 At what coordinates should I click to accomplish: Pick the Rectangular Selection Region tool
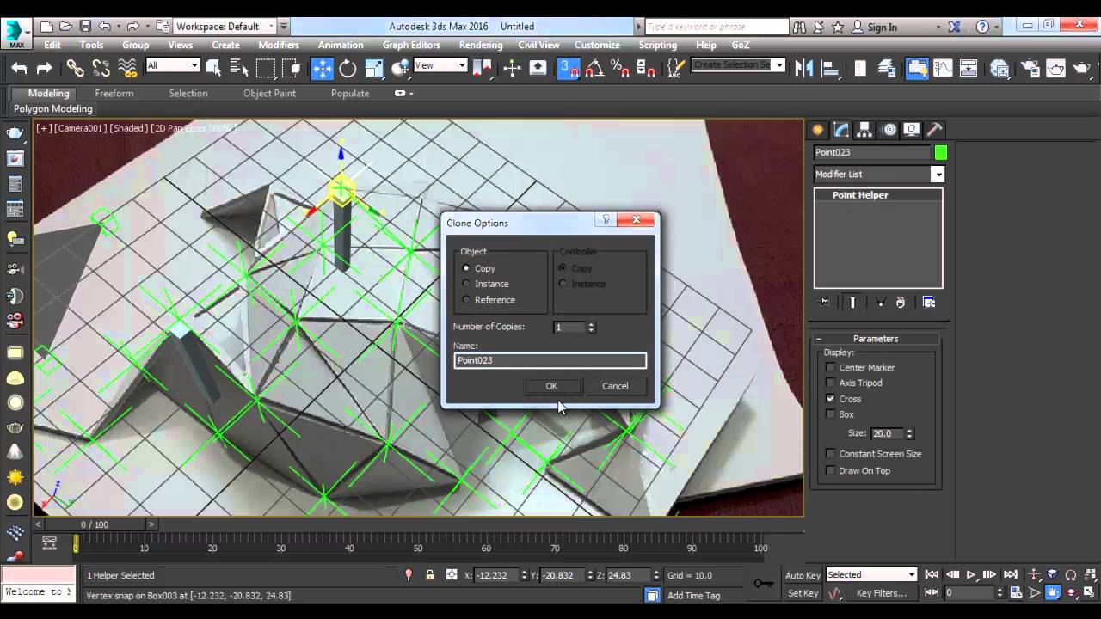pos(266,68)
